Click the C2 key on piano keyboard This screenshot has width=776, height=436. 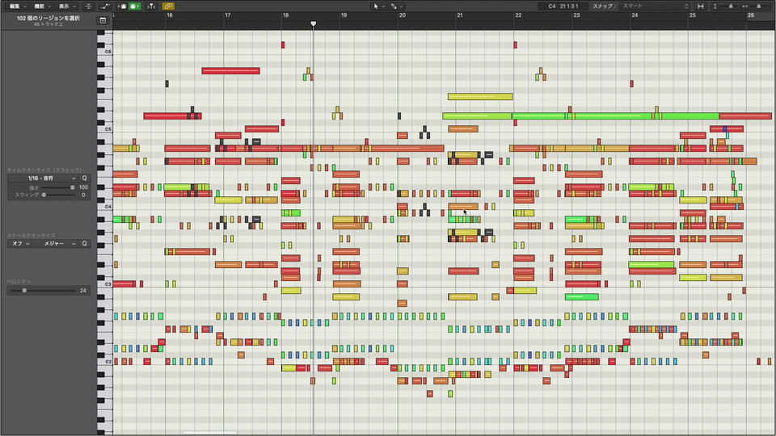pyautogui.click(x=105, y=362)
